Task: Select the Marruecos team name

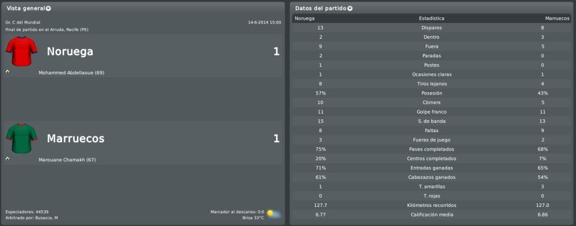Action: [75, 139]
